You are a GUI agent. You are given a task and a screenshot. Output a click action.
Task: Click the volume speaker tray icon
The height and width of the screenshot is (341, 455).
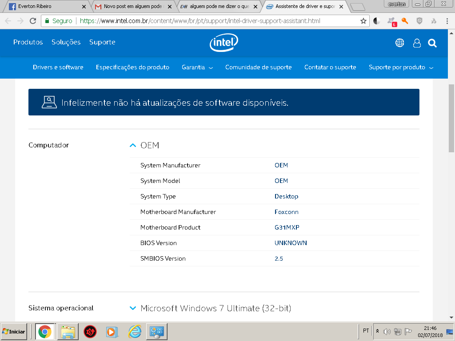click(x=387, y=331)
